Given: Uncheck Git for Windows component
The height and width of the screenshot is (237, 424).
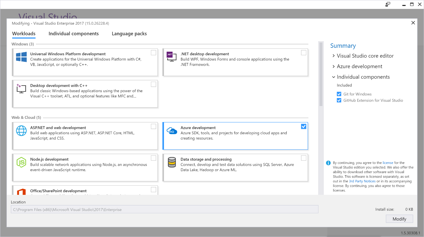Looking at the screenshot, I should tap(339, 94).
